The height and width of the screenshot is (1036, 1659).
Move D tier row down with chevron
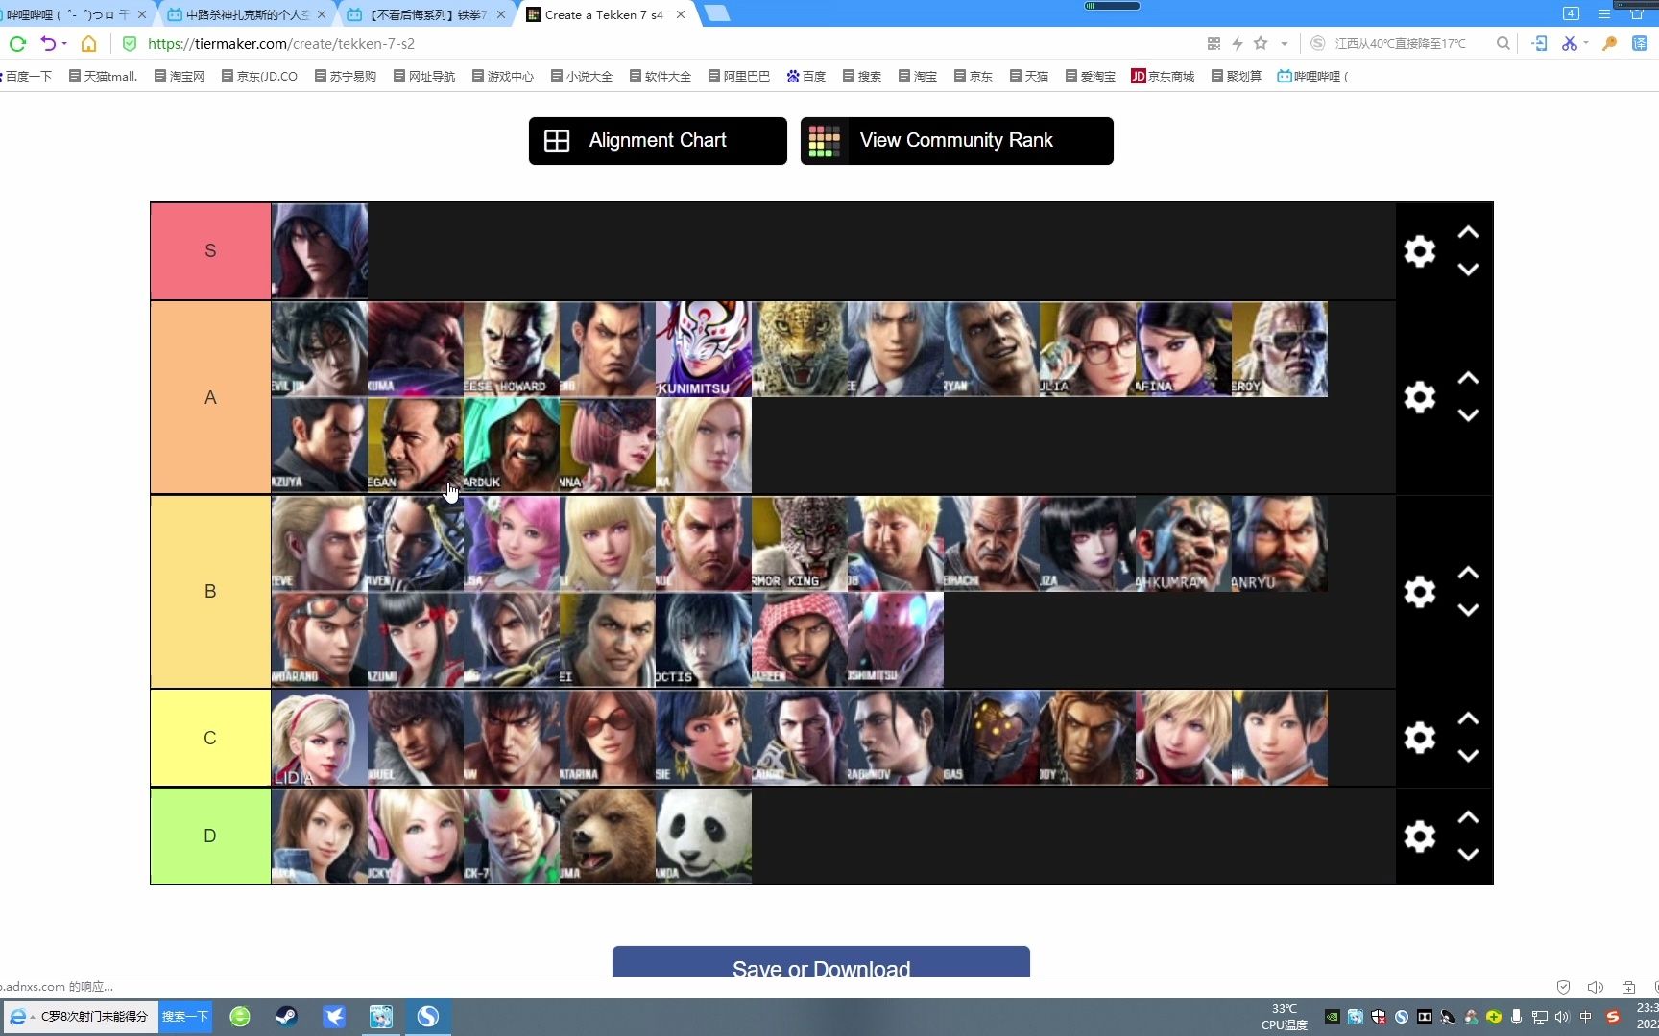coord(1468,855)
